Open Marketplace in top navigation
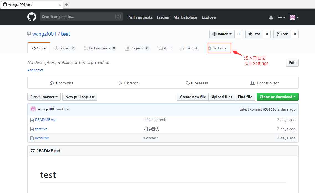This screenshot has width=315, height=193. pos(185,17)
